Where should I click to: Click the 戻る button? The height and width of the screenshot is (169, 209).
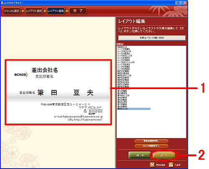point(140,155)
